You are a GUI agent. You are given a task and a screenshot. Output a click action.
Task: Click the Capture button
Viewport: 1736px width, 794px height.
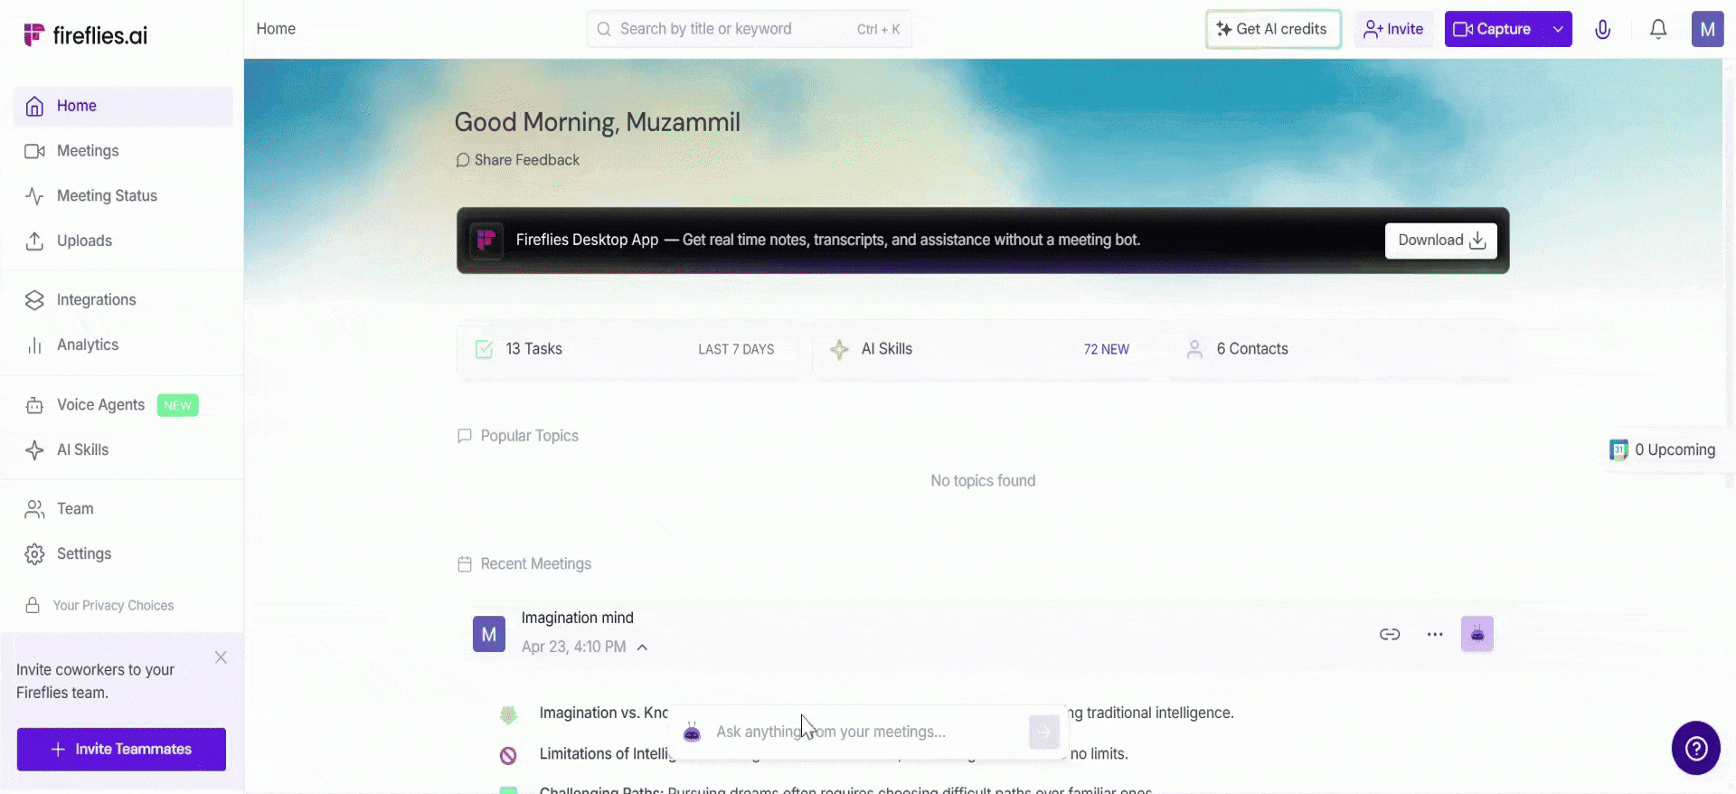click(1494, 29)
